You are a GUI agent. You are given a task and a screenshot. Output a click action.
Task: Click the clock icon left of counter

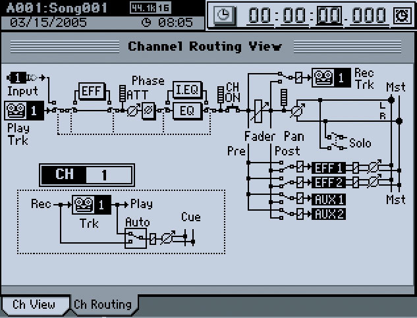click(225, 16)
